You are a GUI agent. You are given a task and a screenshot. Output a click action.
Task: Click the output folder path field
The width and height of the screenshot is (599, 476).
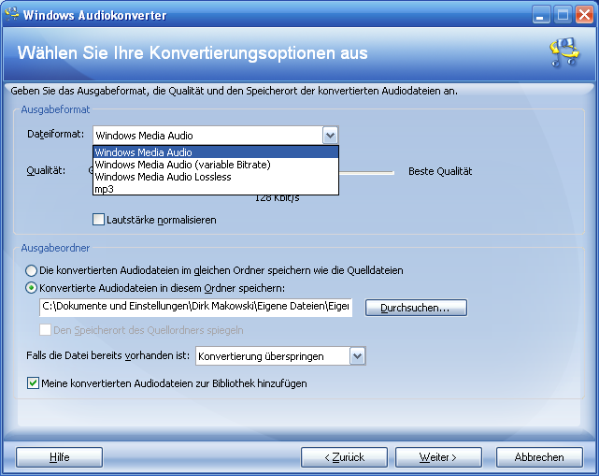click(195, 308)
